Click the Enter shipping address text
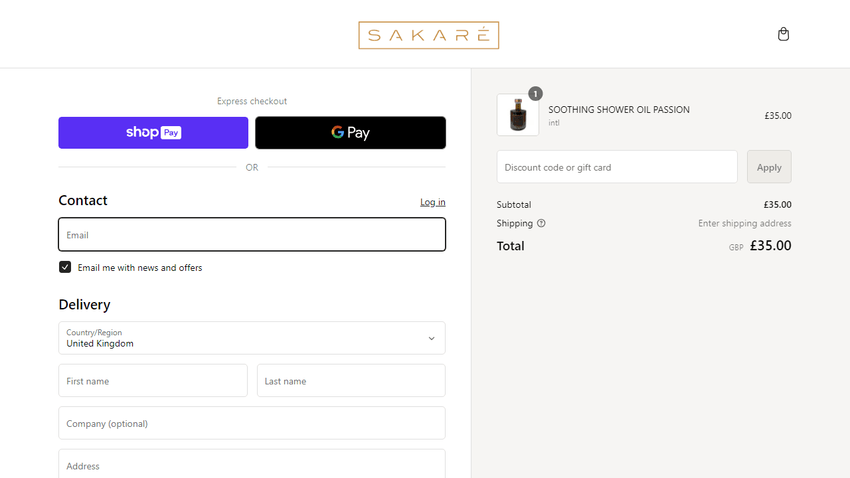Screen dimensions: 850x478 click(744, 223)
